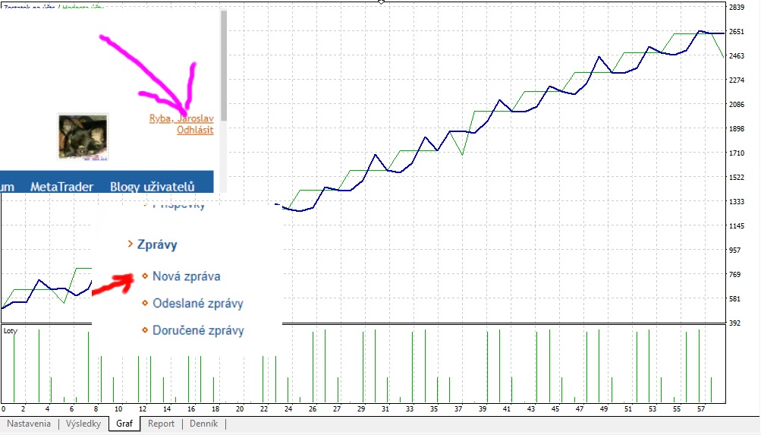
Task: Expand the chevron beside Zprávy
Action: (x=130, y=244)
